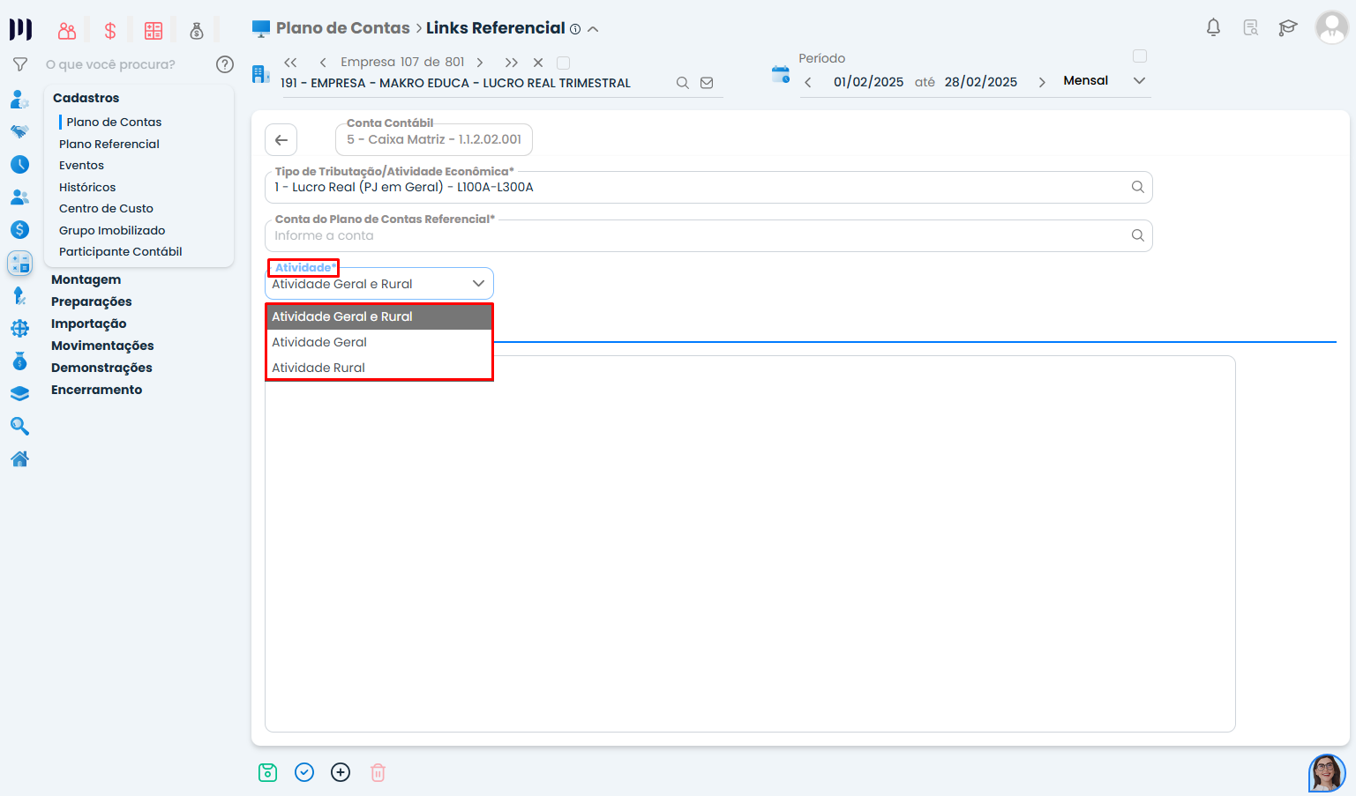Screen dimensions: 1356x796
Task: Click the globe grid icon in left rail
Action: tap(19, 329)
